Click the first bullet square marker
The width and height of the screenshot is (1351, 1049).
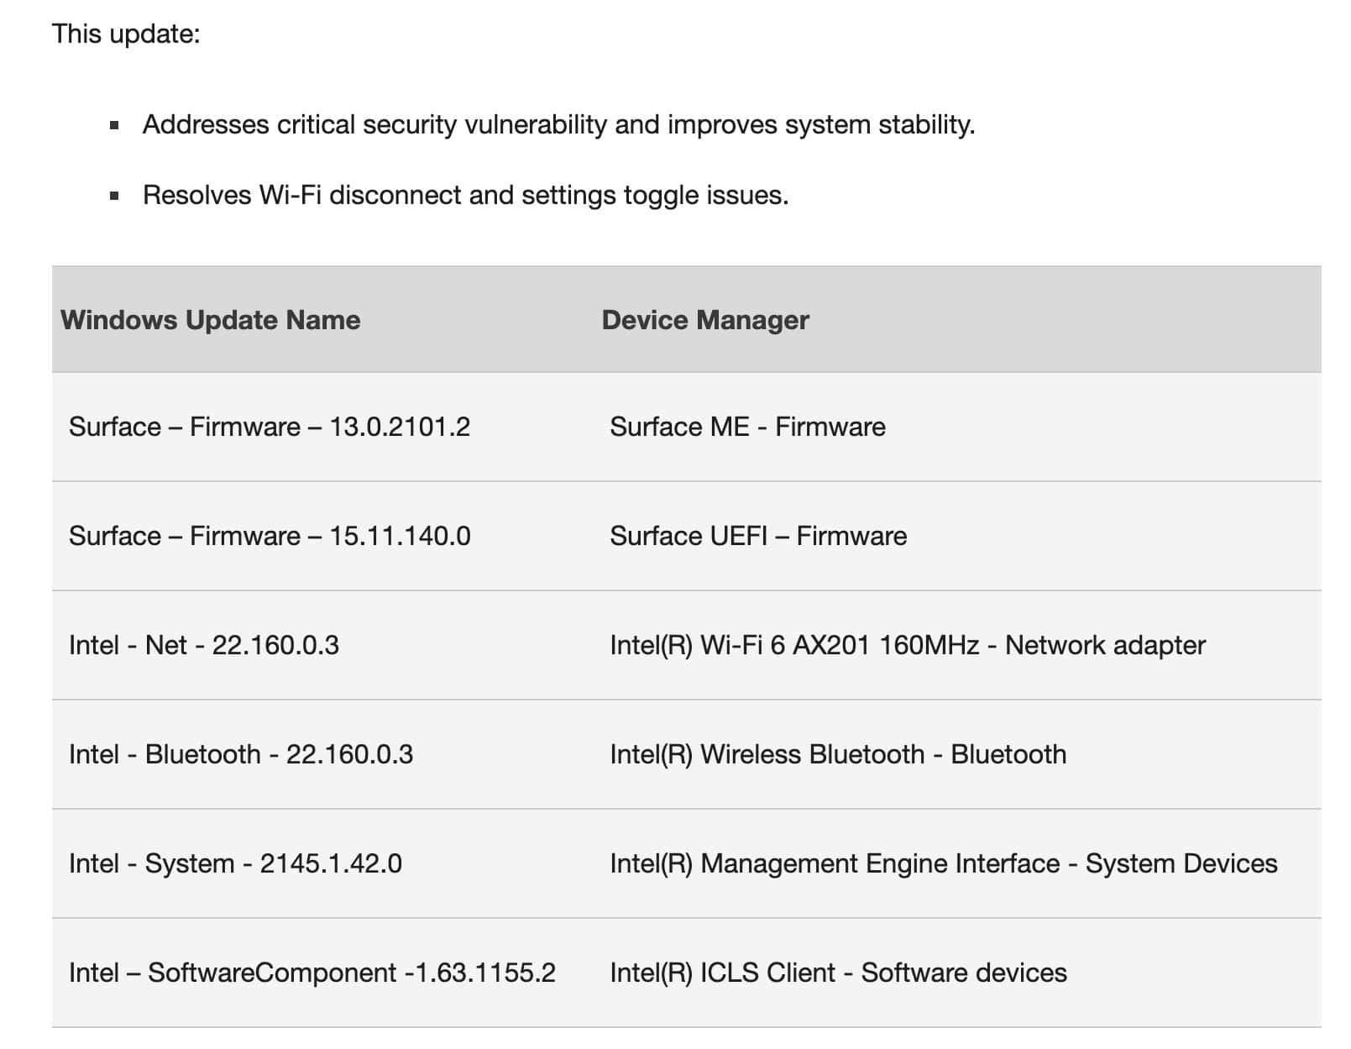coord(114,126)
